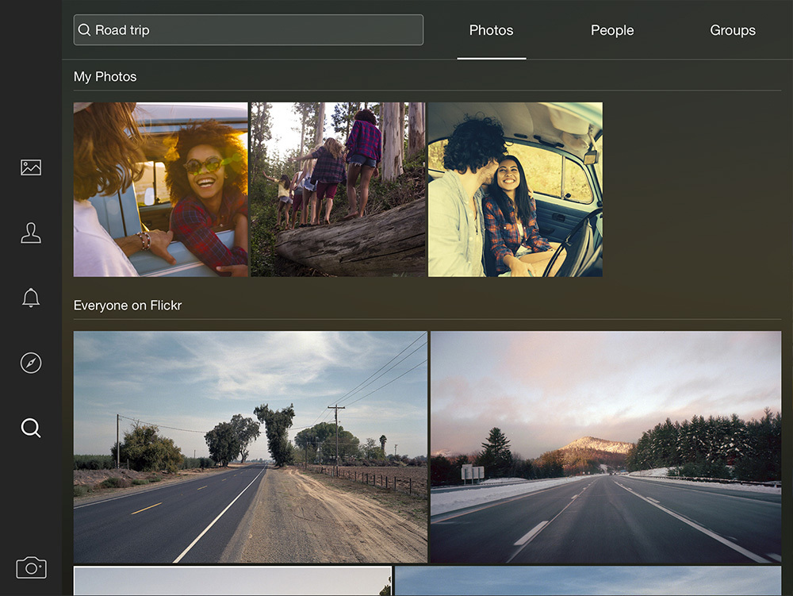This screenshot has height=596, width=793.
Task: Open partially visible bottom-left photo
Action: coord(232,581)
